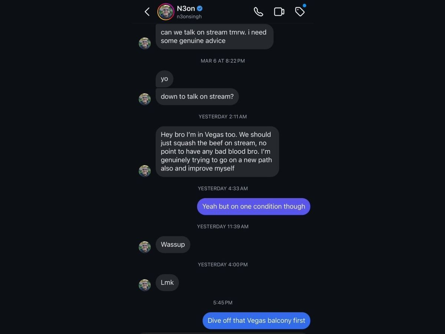Tap the n3onsingh username
The width and height of the screenshot is (445, 334).
[189, 17]
